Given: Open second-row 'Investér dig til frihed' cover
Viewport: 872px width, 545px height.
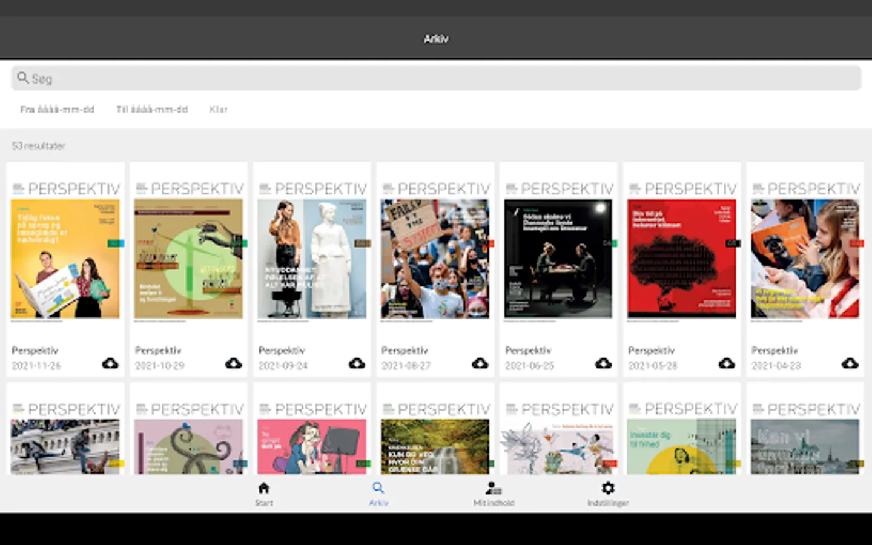Looking at the screenshot, I should [682, 446].
